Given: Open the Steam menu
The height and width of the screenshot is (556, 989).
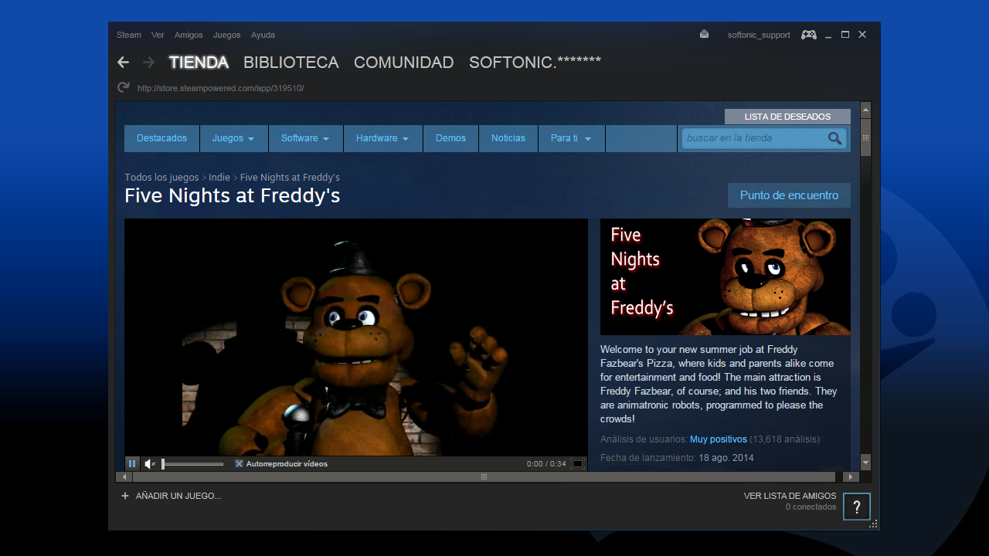Looking at the screenshot, I should 129,35.
